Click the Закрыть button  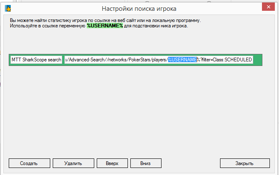245,163
